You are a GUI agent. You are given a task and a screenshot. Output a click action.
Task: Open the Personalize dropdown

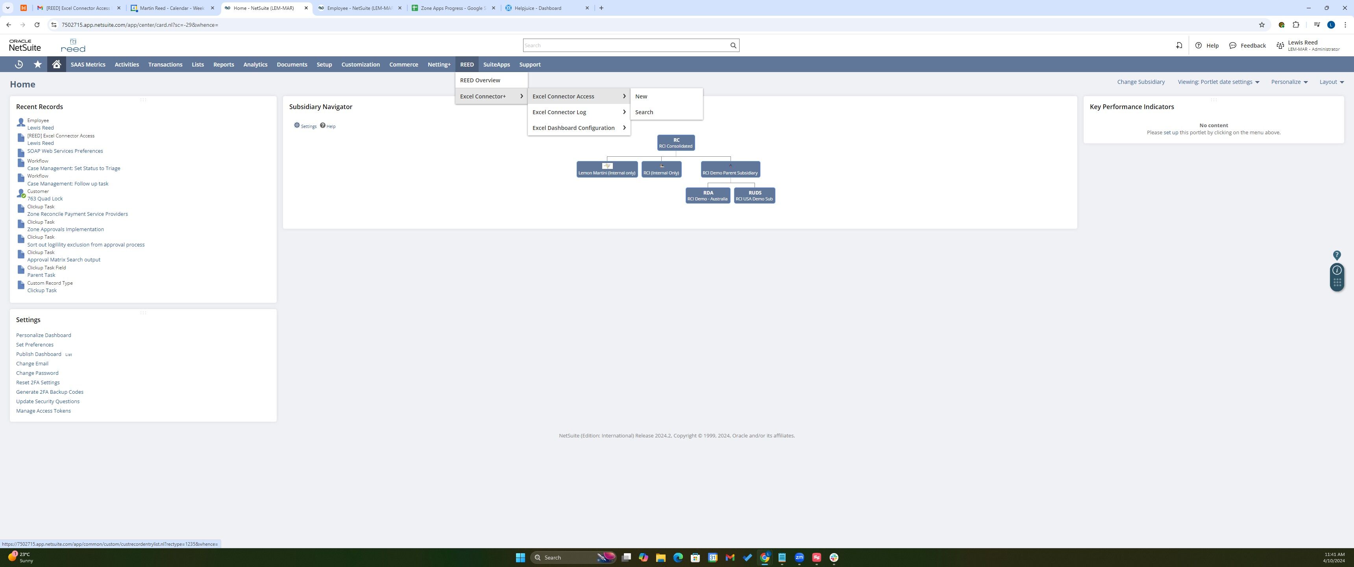point(1289,82)
